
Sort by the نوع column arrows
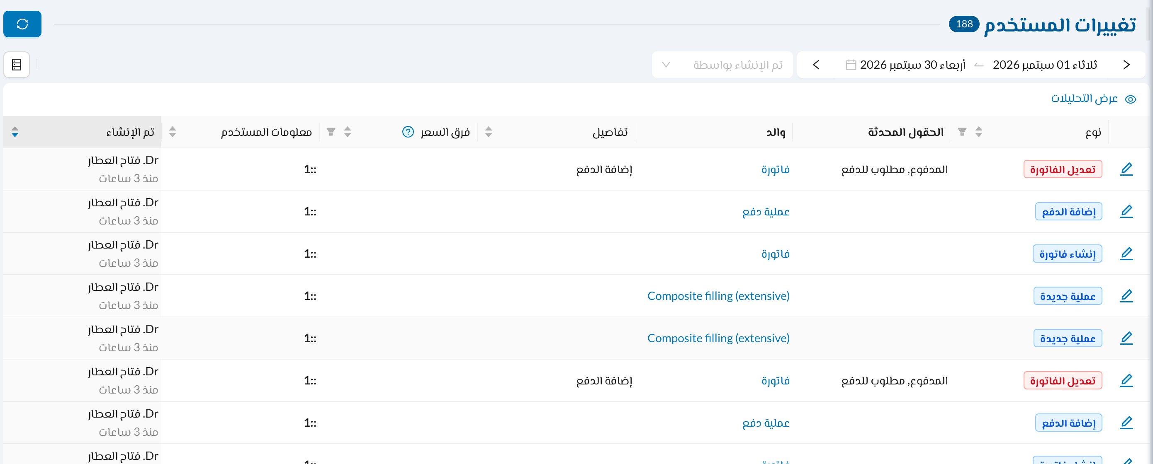[978, 132]
